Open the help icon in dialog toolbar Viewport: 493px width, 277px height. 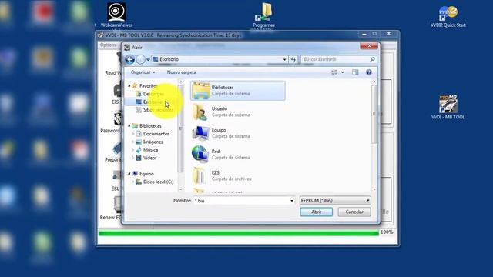click(368, 72)
